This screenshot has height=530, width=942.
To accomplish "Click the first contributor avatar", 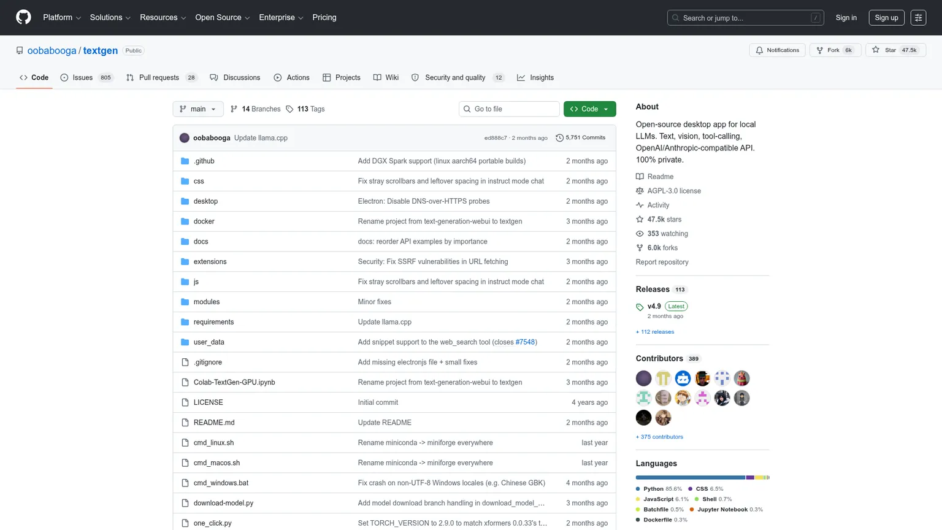I will (643, 378).
